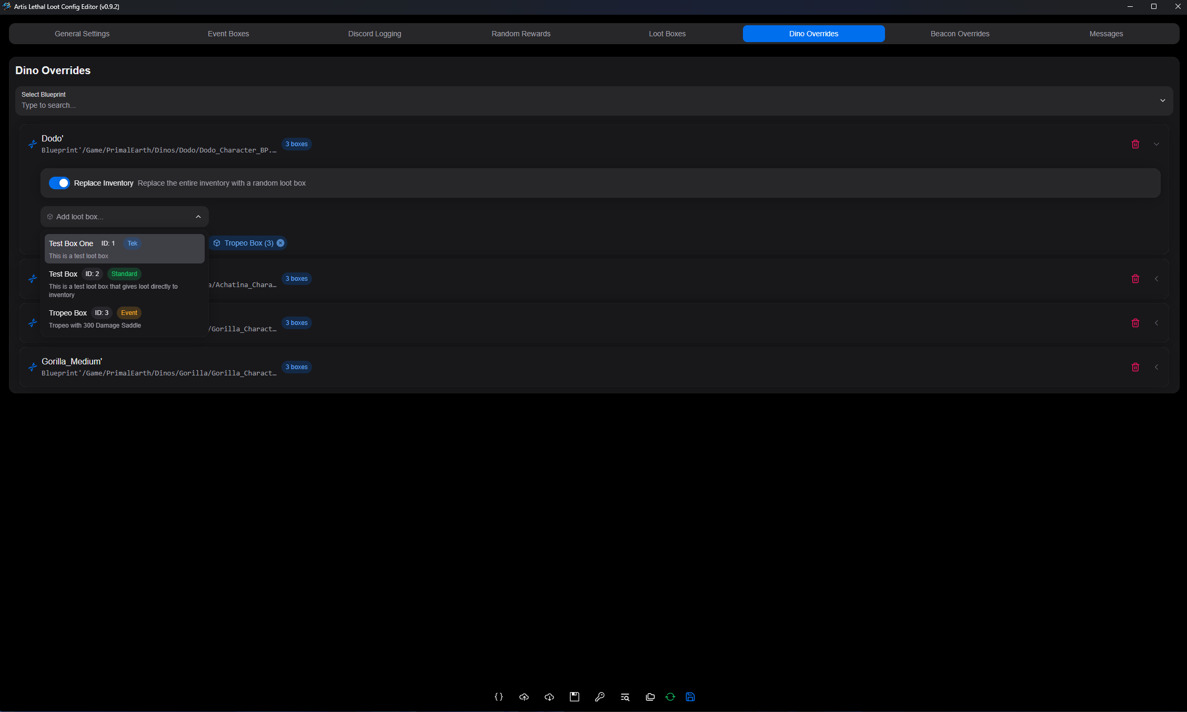Open the Loot Boxes tab

[x=667, y=34]
